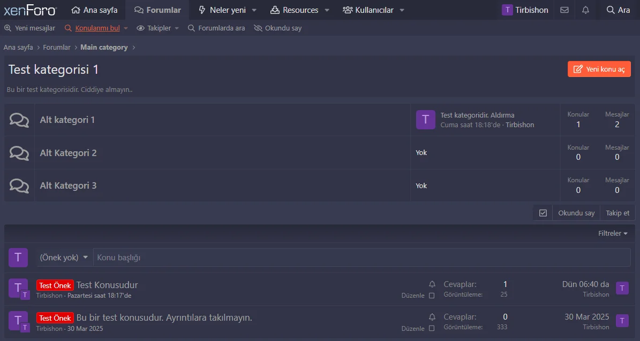Click the purple T avatar in Alt kategori 1 row
The width and height of the screenshot is (640, 341).
425,120
